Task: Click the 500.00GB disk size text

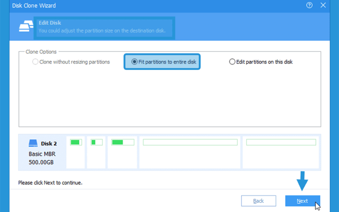Action: [41, 162]
